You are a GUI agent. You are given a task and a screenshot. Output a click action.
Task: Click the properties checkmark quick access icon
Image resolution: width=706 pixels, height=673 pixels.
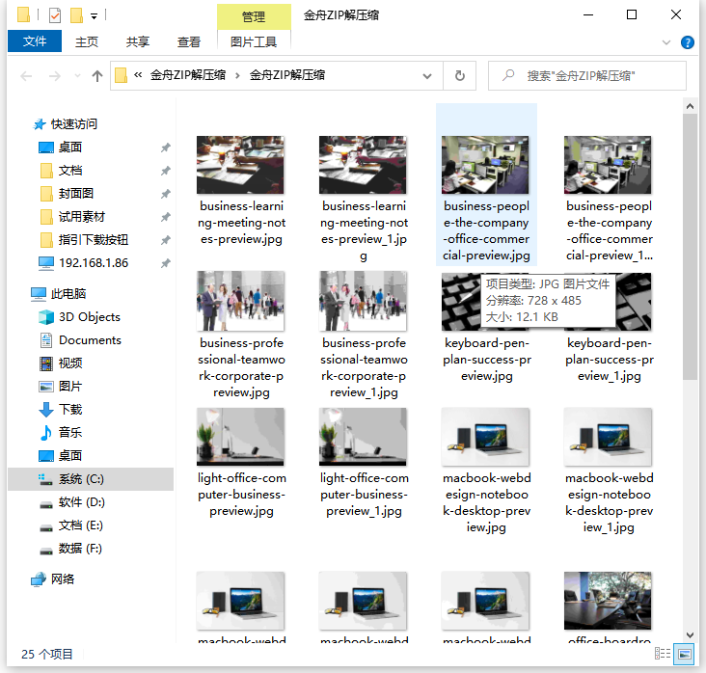click(x=54, y=15)
